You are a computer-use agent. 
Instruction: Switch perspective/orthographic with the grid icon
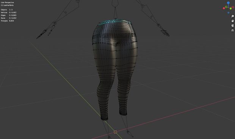pyautogui.click(x=232, y=30)
